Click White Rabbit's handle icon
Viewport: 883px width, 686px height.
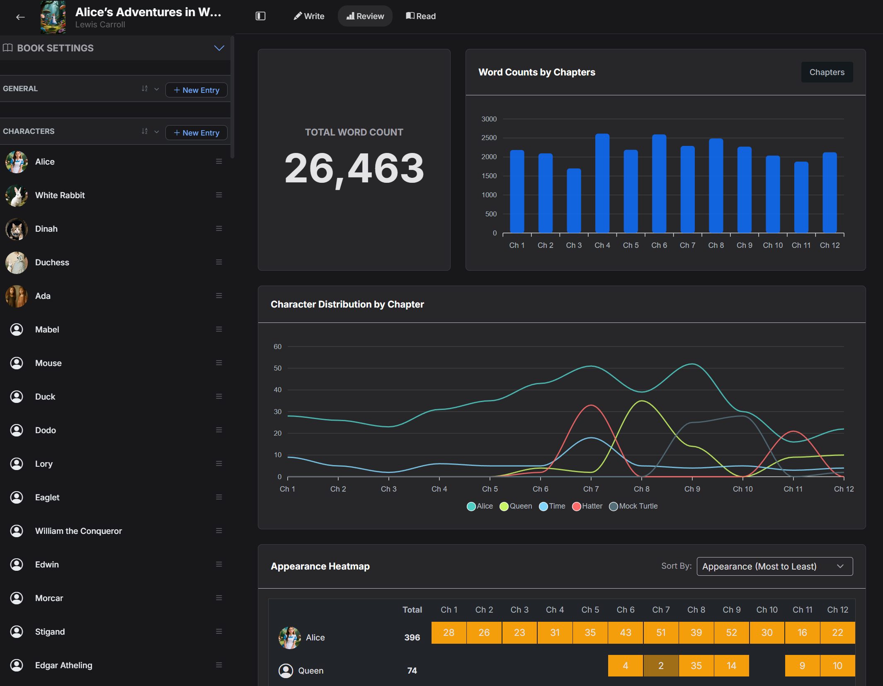(219, 195)
